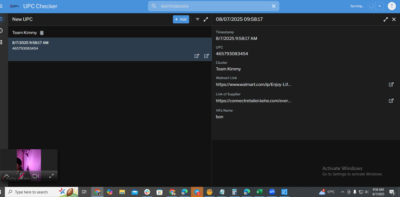400x197 pixels.
Task: Open the Walmart product URL
Action: tap(253, 84)
